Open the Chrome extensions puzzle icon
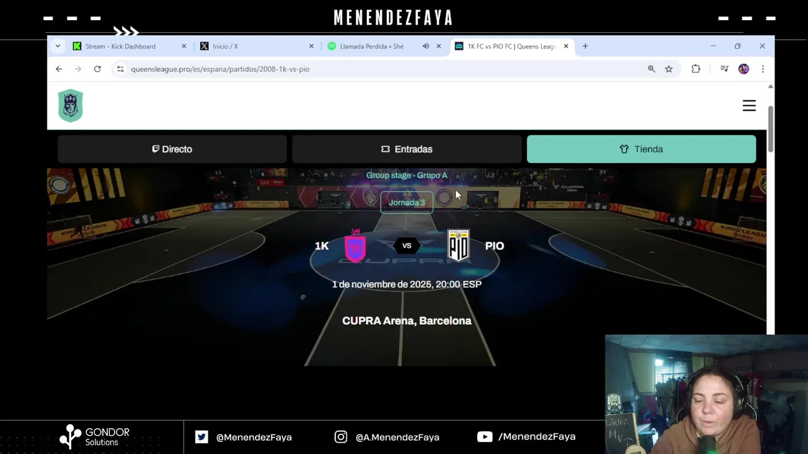 tap(696, 69)
